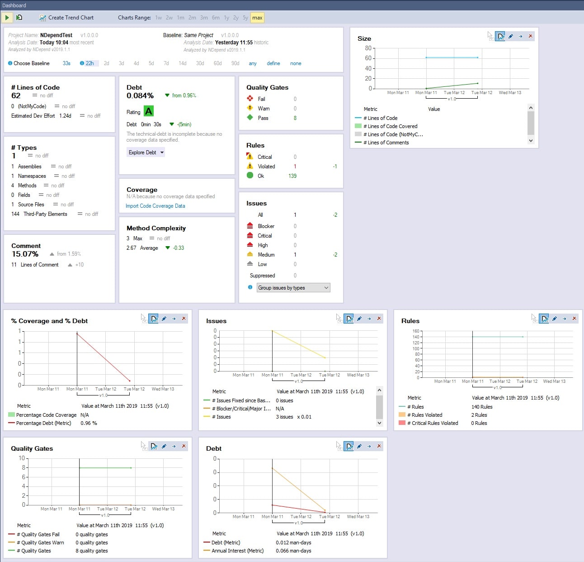Edit the Debt trend chart with pencil
Viewport: 584px width, 562px height.
[359, 446]
